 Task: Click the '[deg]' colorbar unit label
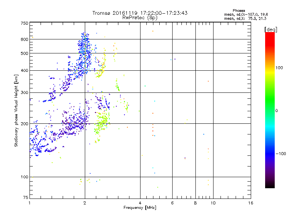click(x=271, y=29)
